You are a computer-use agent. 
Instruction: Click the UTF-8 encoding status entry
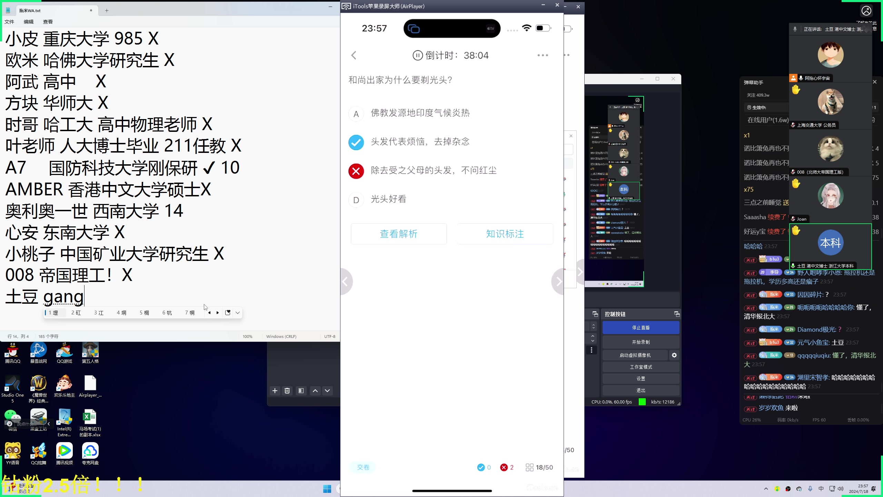[330, 337]
